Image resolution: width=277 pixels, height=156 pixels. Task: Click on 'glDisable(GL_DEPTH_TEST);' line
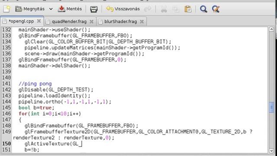point(56,90)
